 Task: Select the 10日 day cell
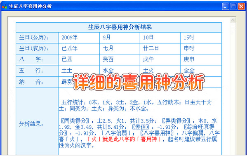coord(160,38)
